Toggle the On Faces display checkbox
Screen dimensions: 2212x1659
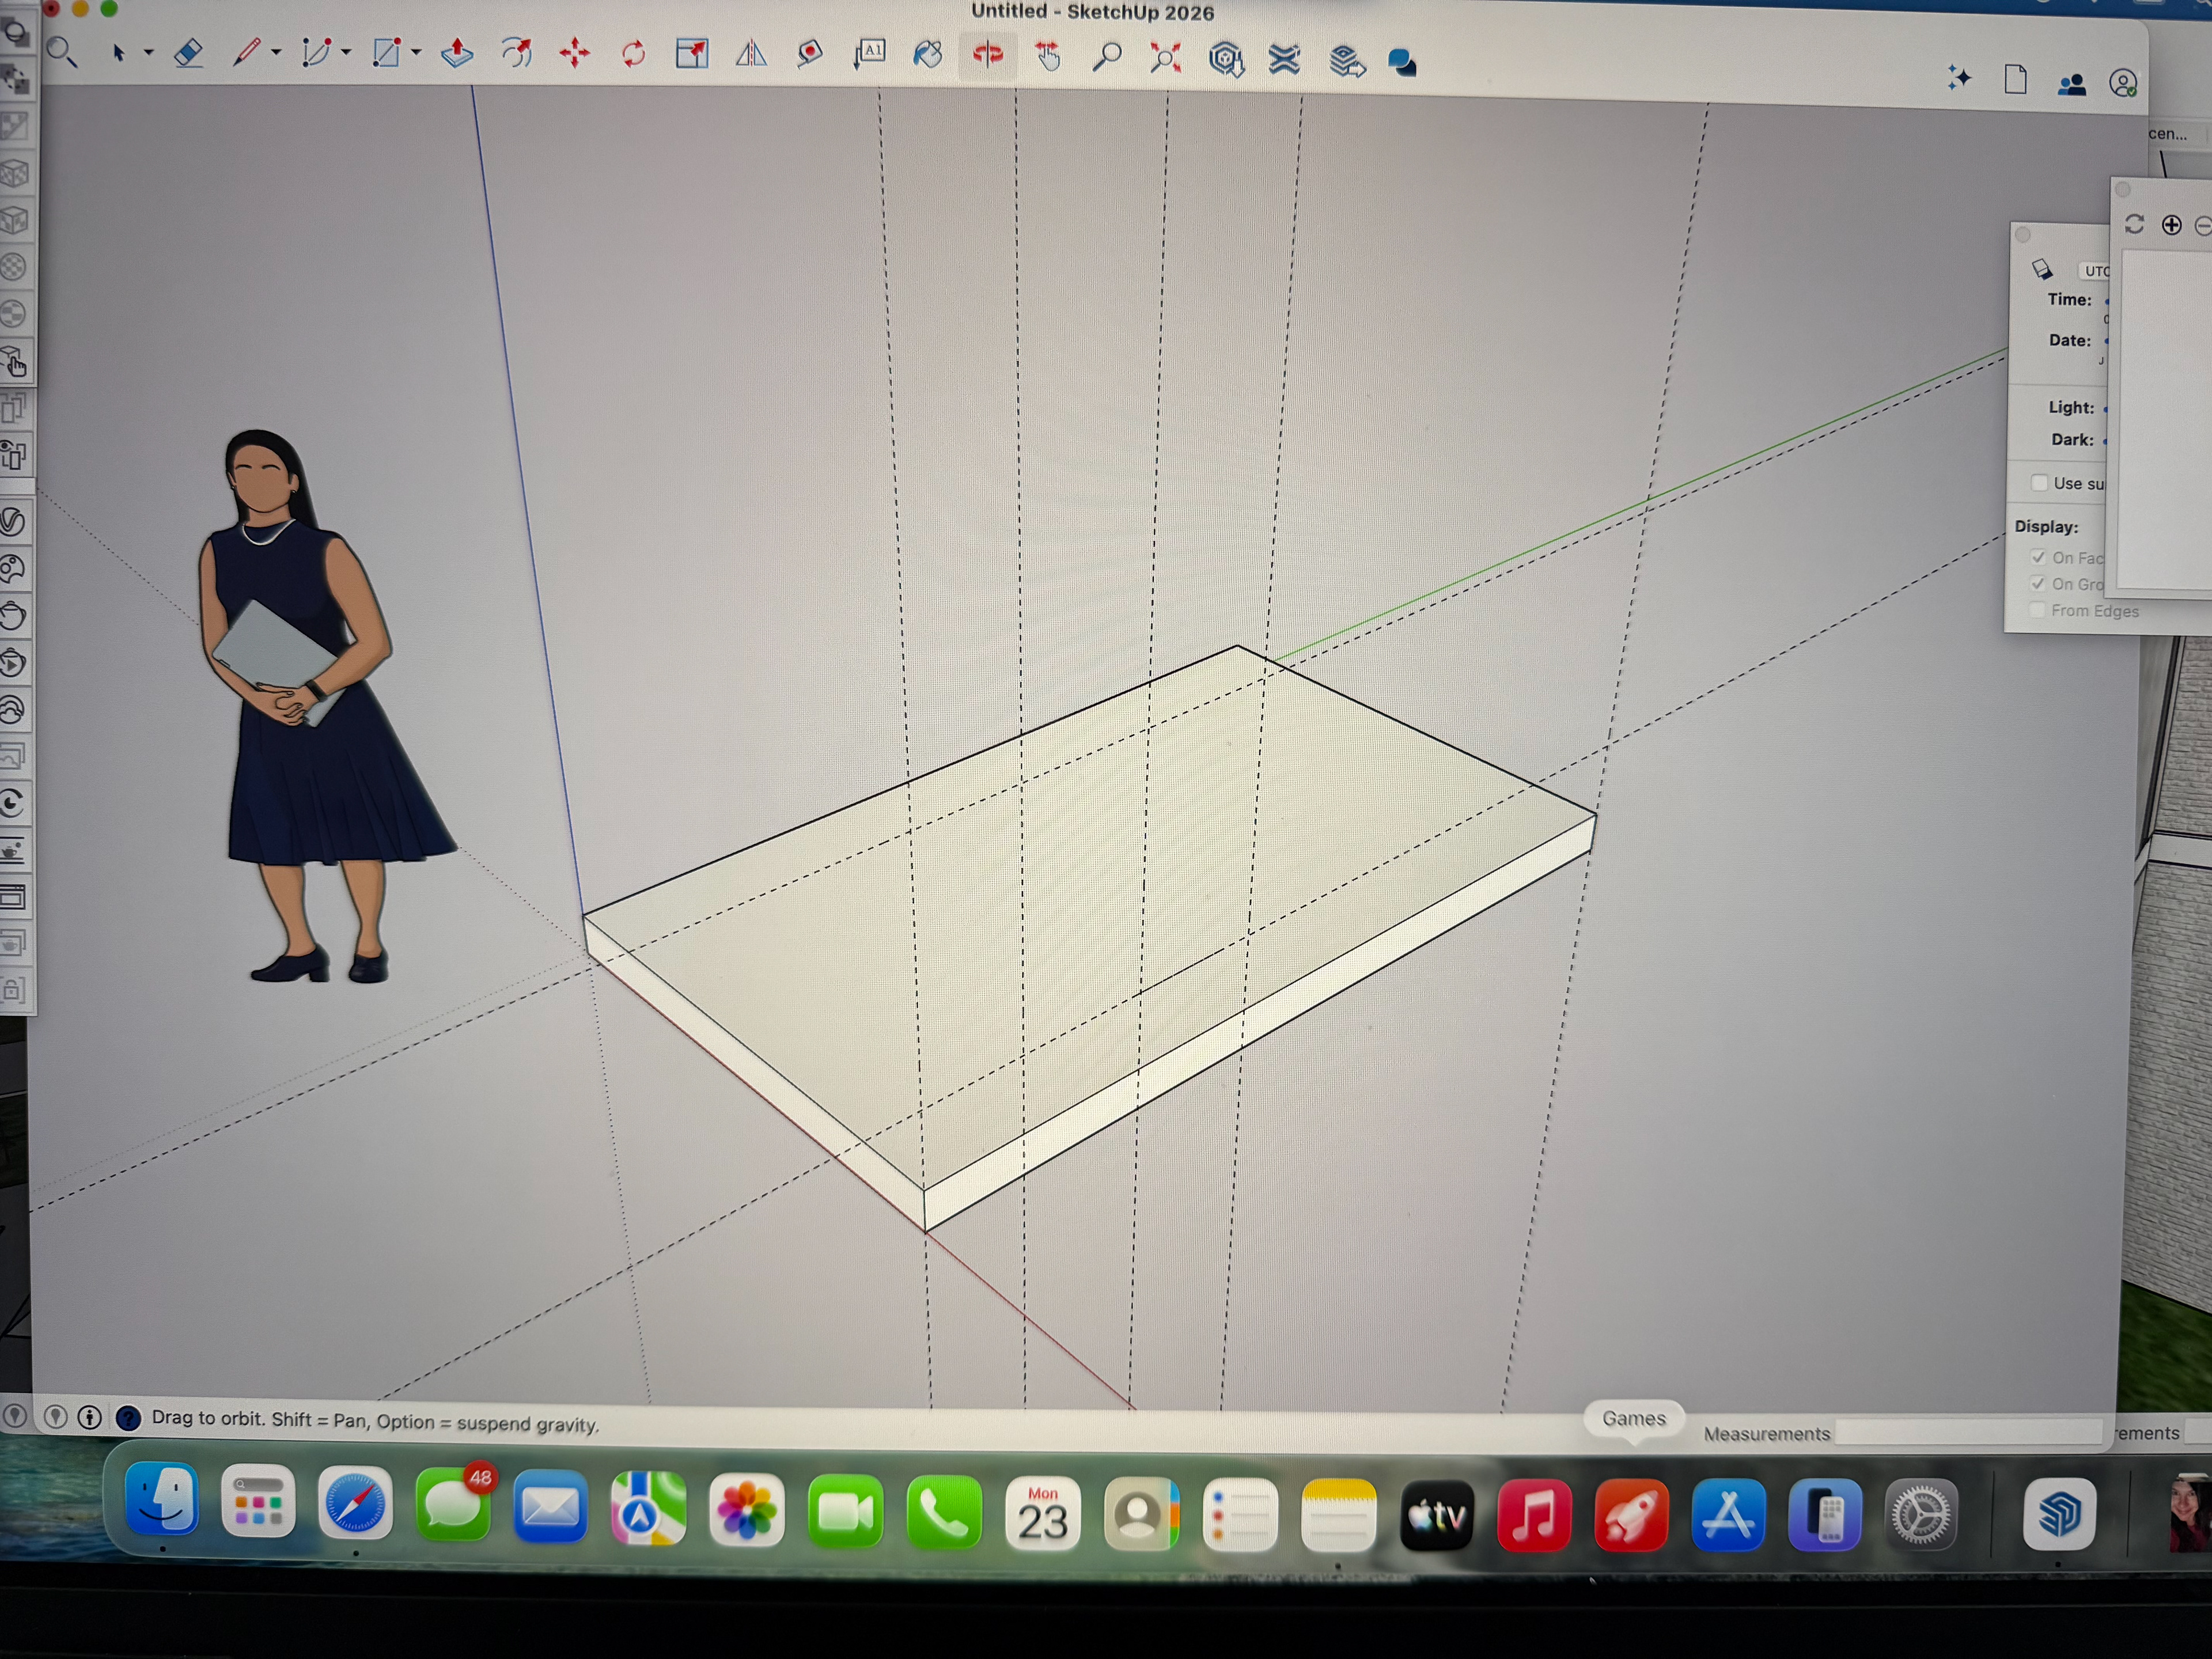coord(2038,557)
